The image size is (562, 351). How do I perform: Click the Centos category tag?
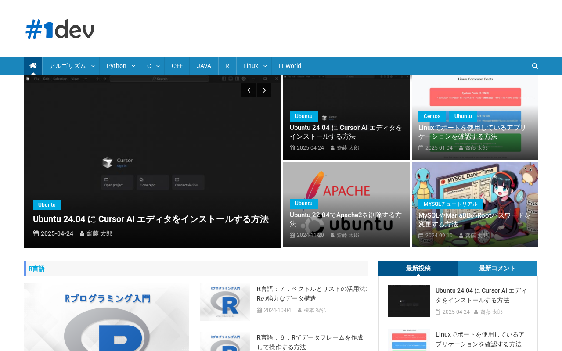tap(432, 116)
